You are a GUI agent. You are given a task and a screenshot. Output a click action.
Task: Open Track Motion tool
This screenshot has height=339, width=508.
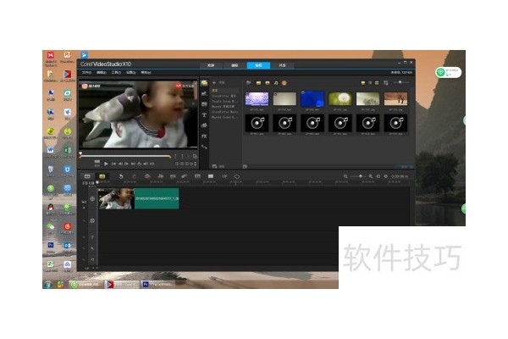[x=185, y=176]
